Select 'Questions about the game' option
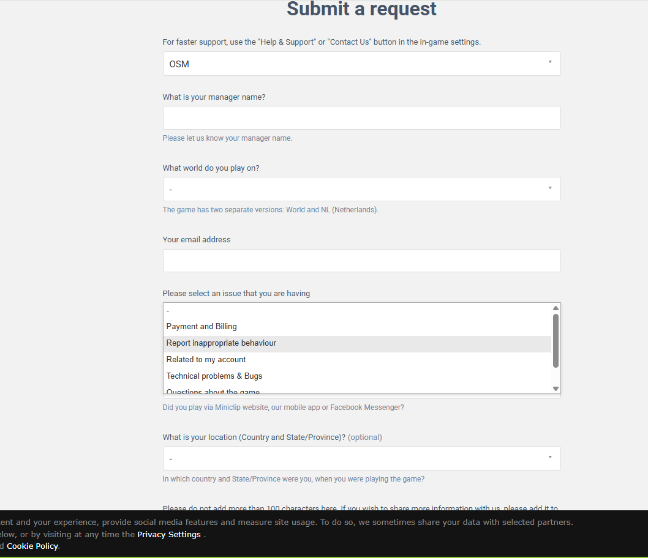 (213, 392)
